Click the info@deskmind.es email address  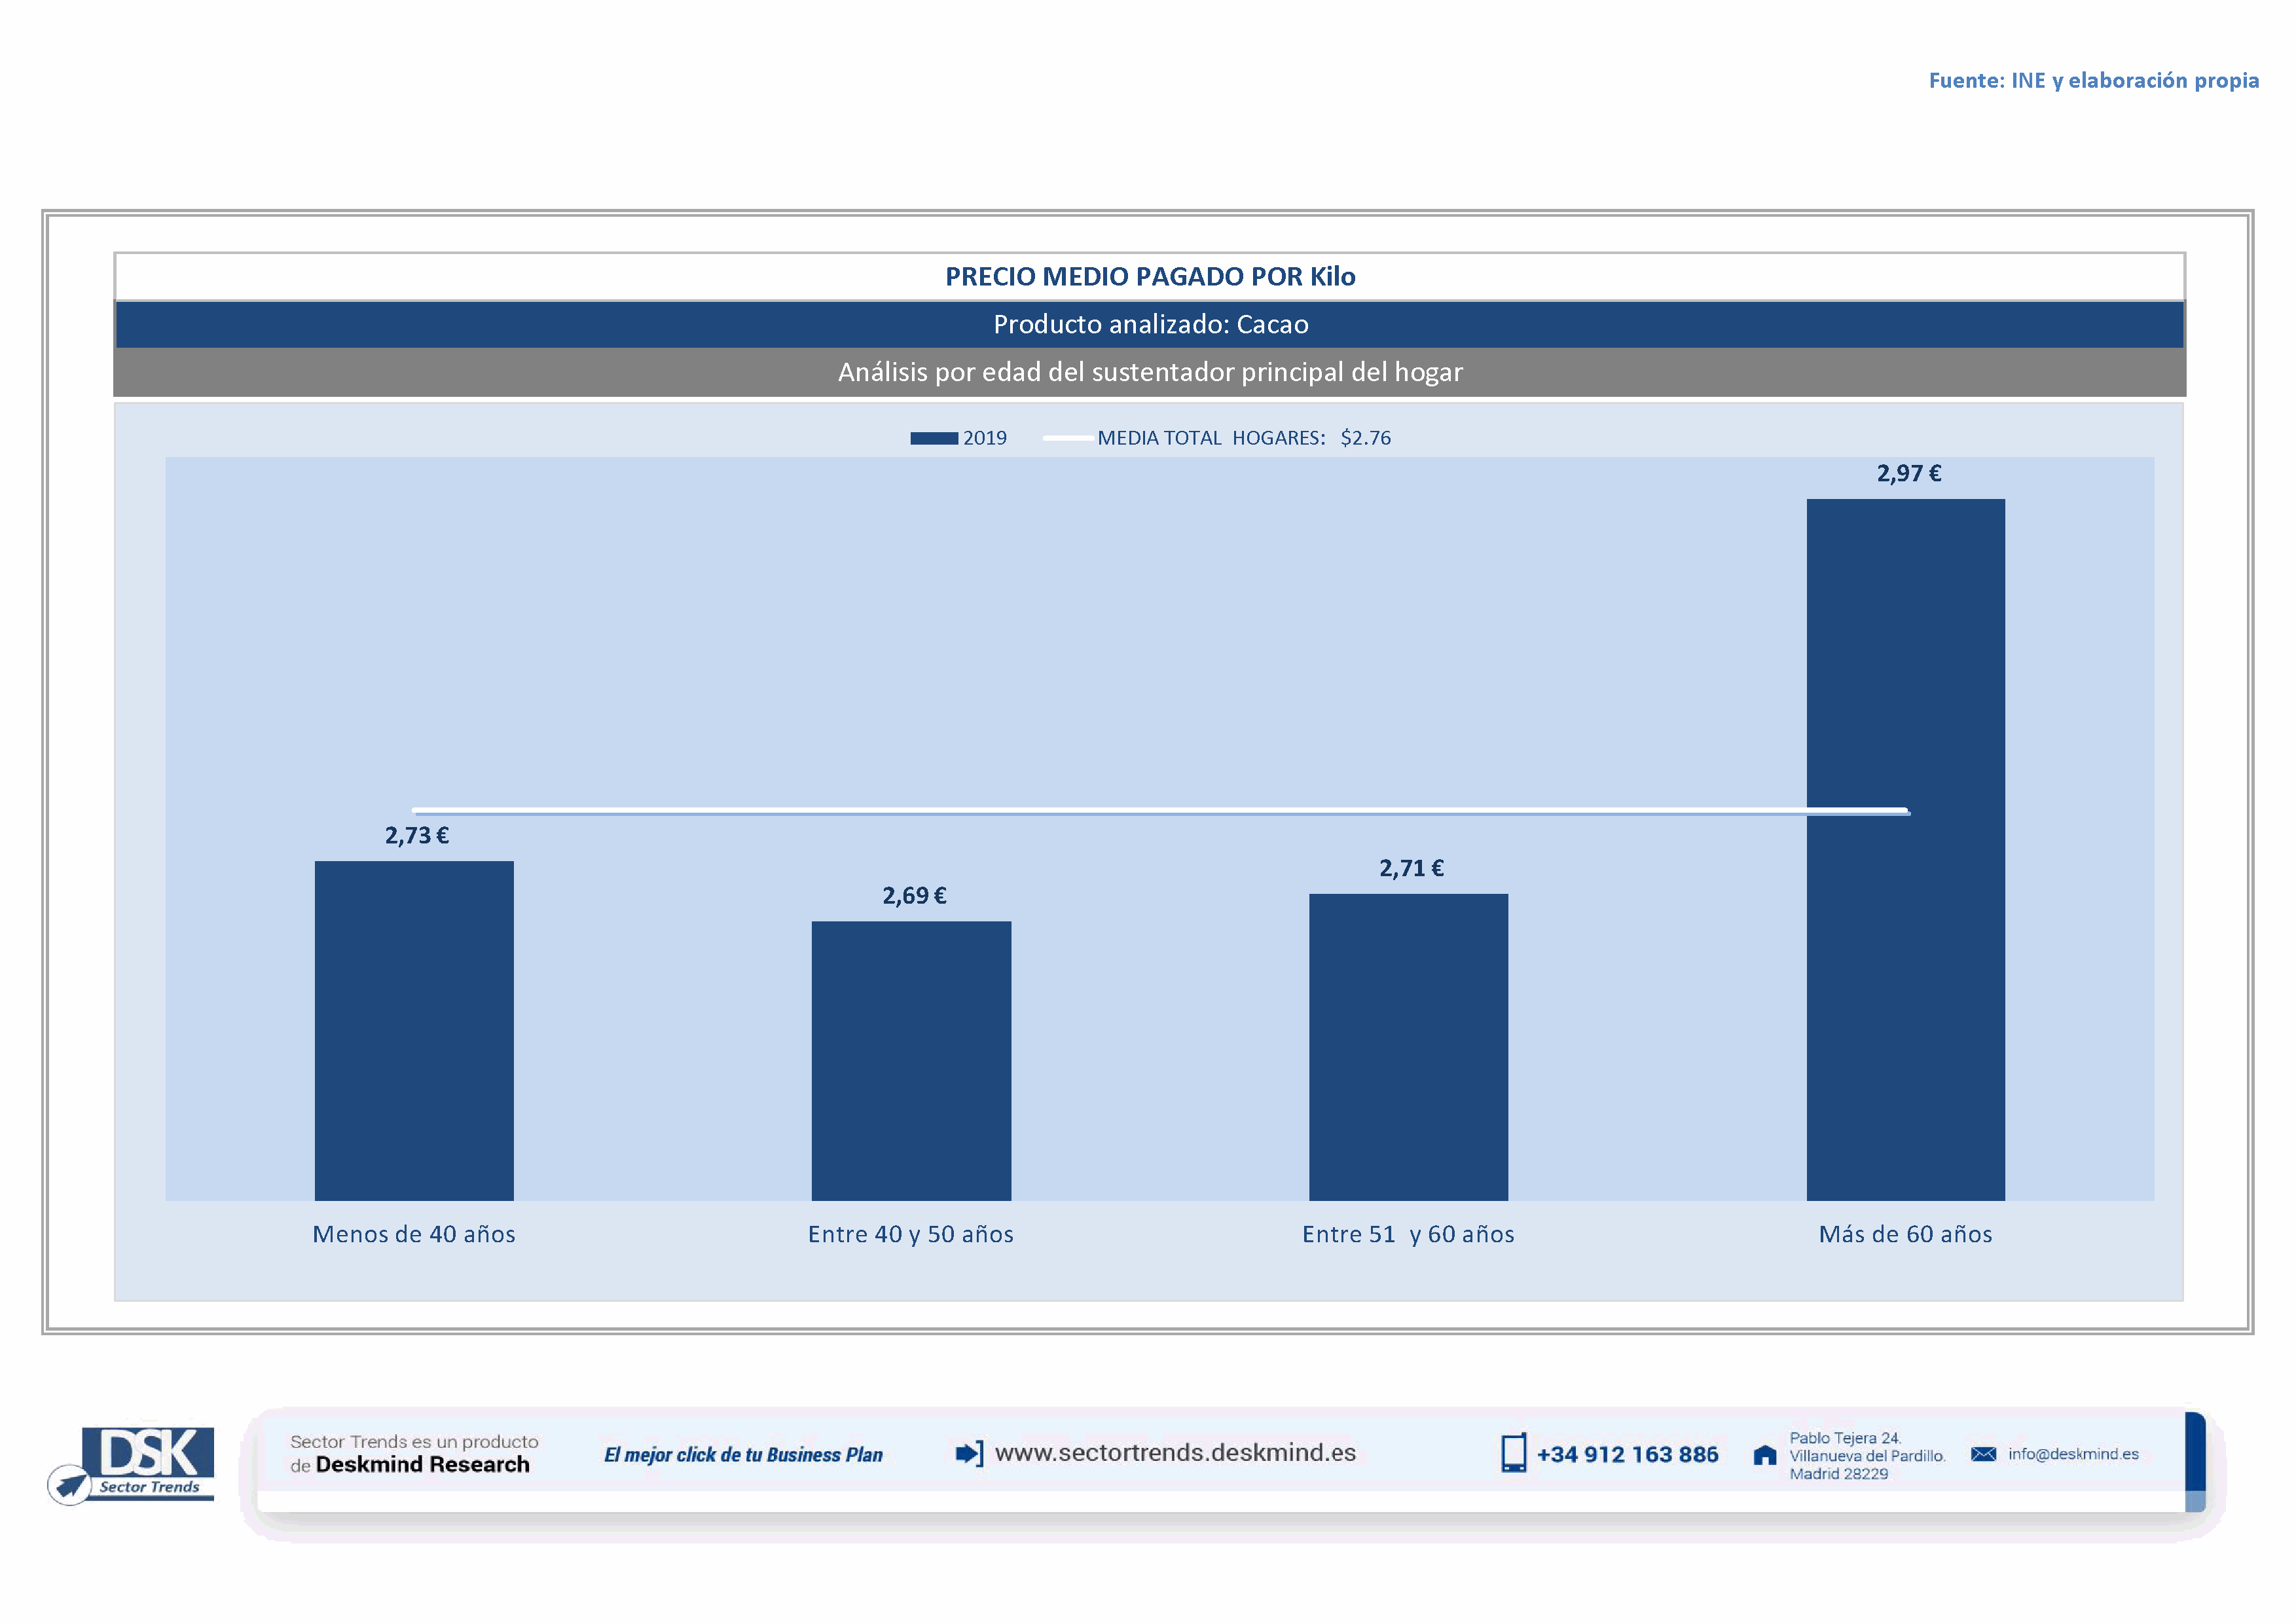tap(2073, 1454)
